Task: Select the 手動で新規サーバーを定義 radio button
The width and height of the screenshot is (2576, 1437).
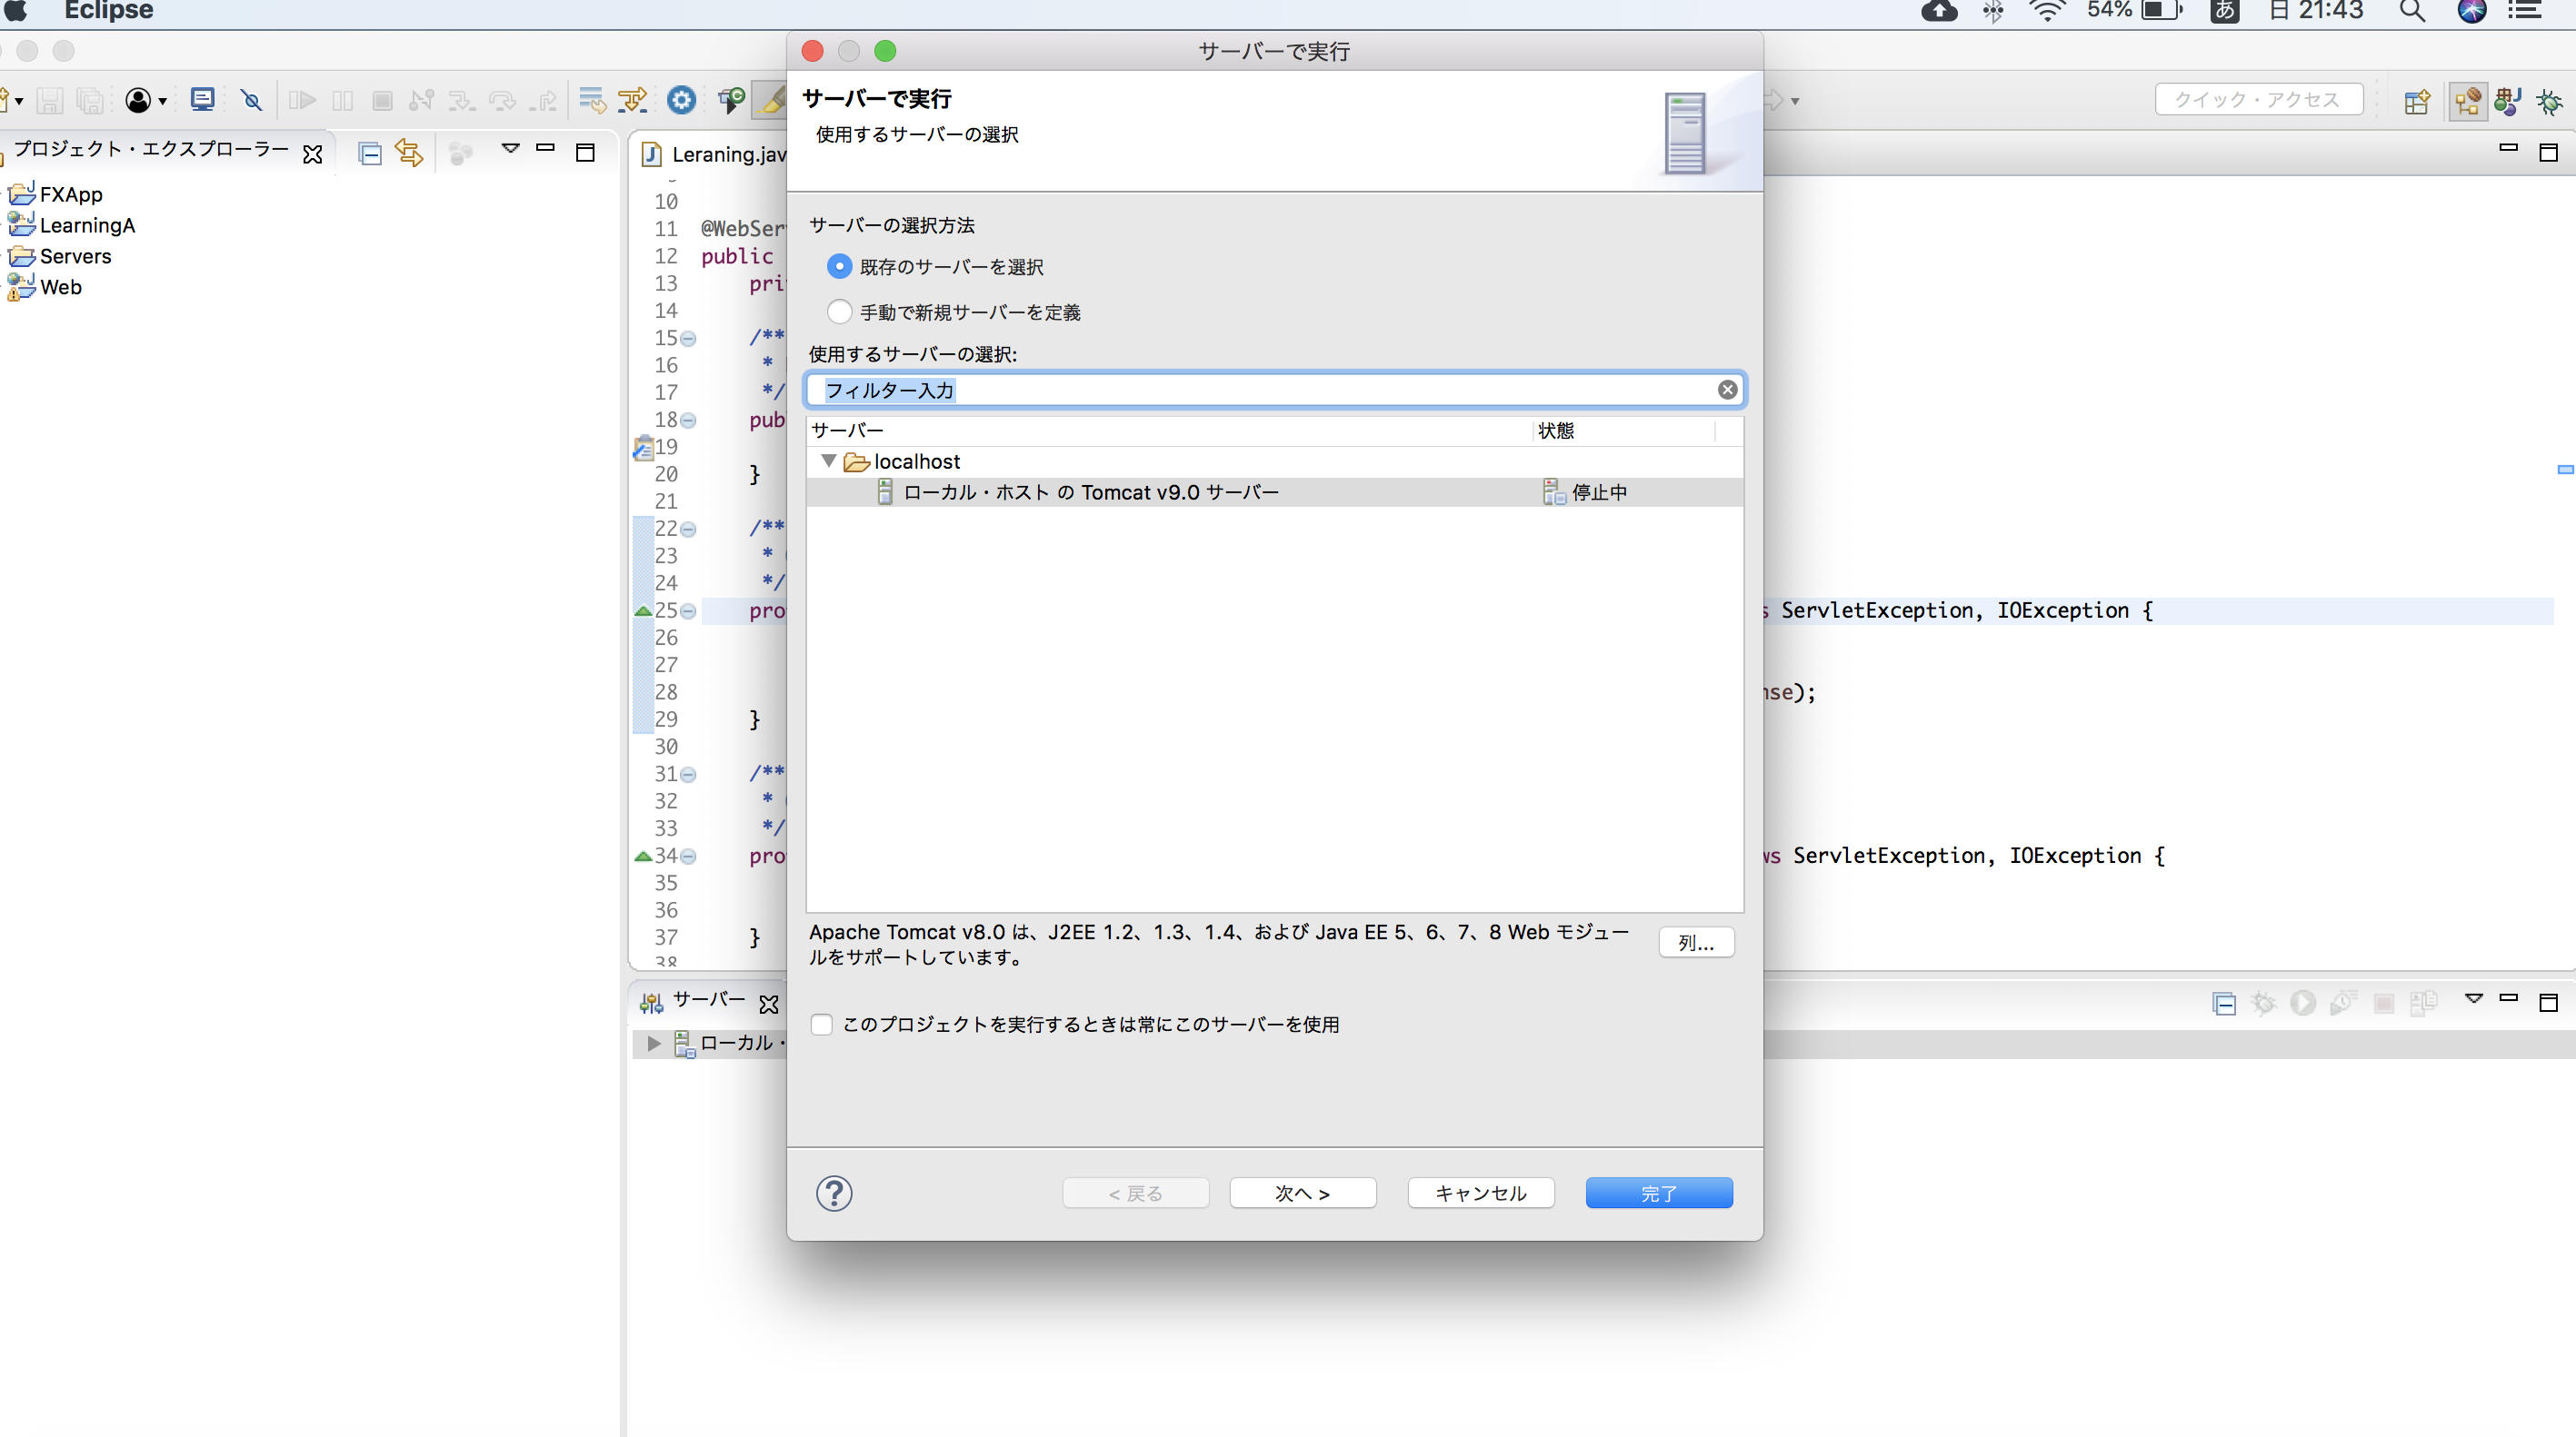Action: 840,311
